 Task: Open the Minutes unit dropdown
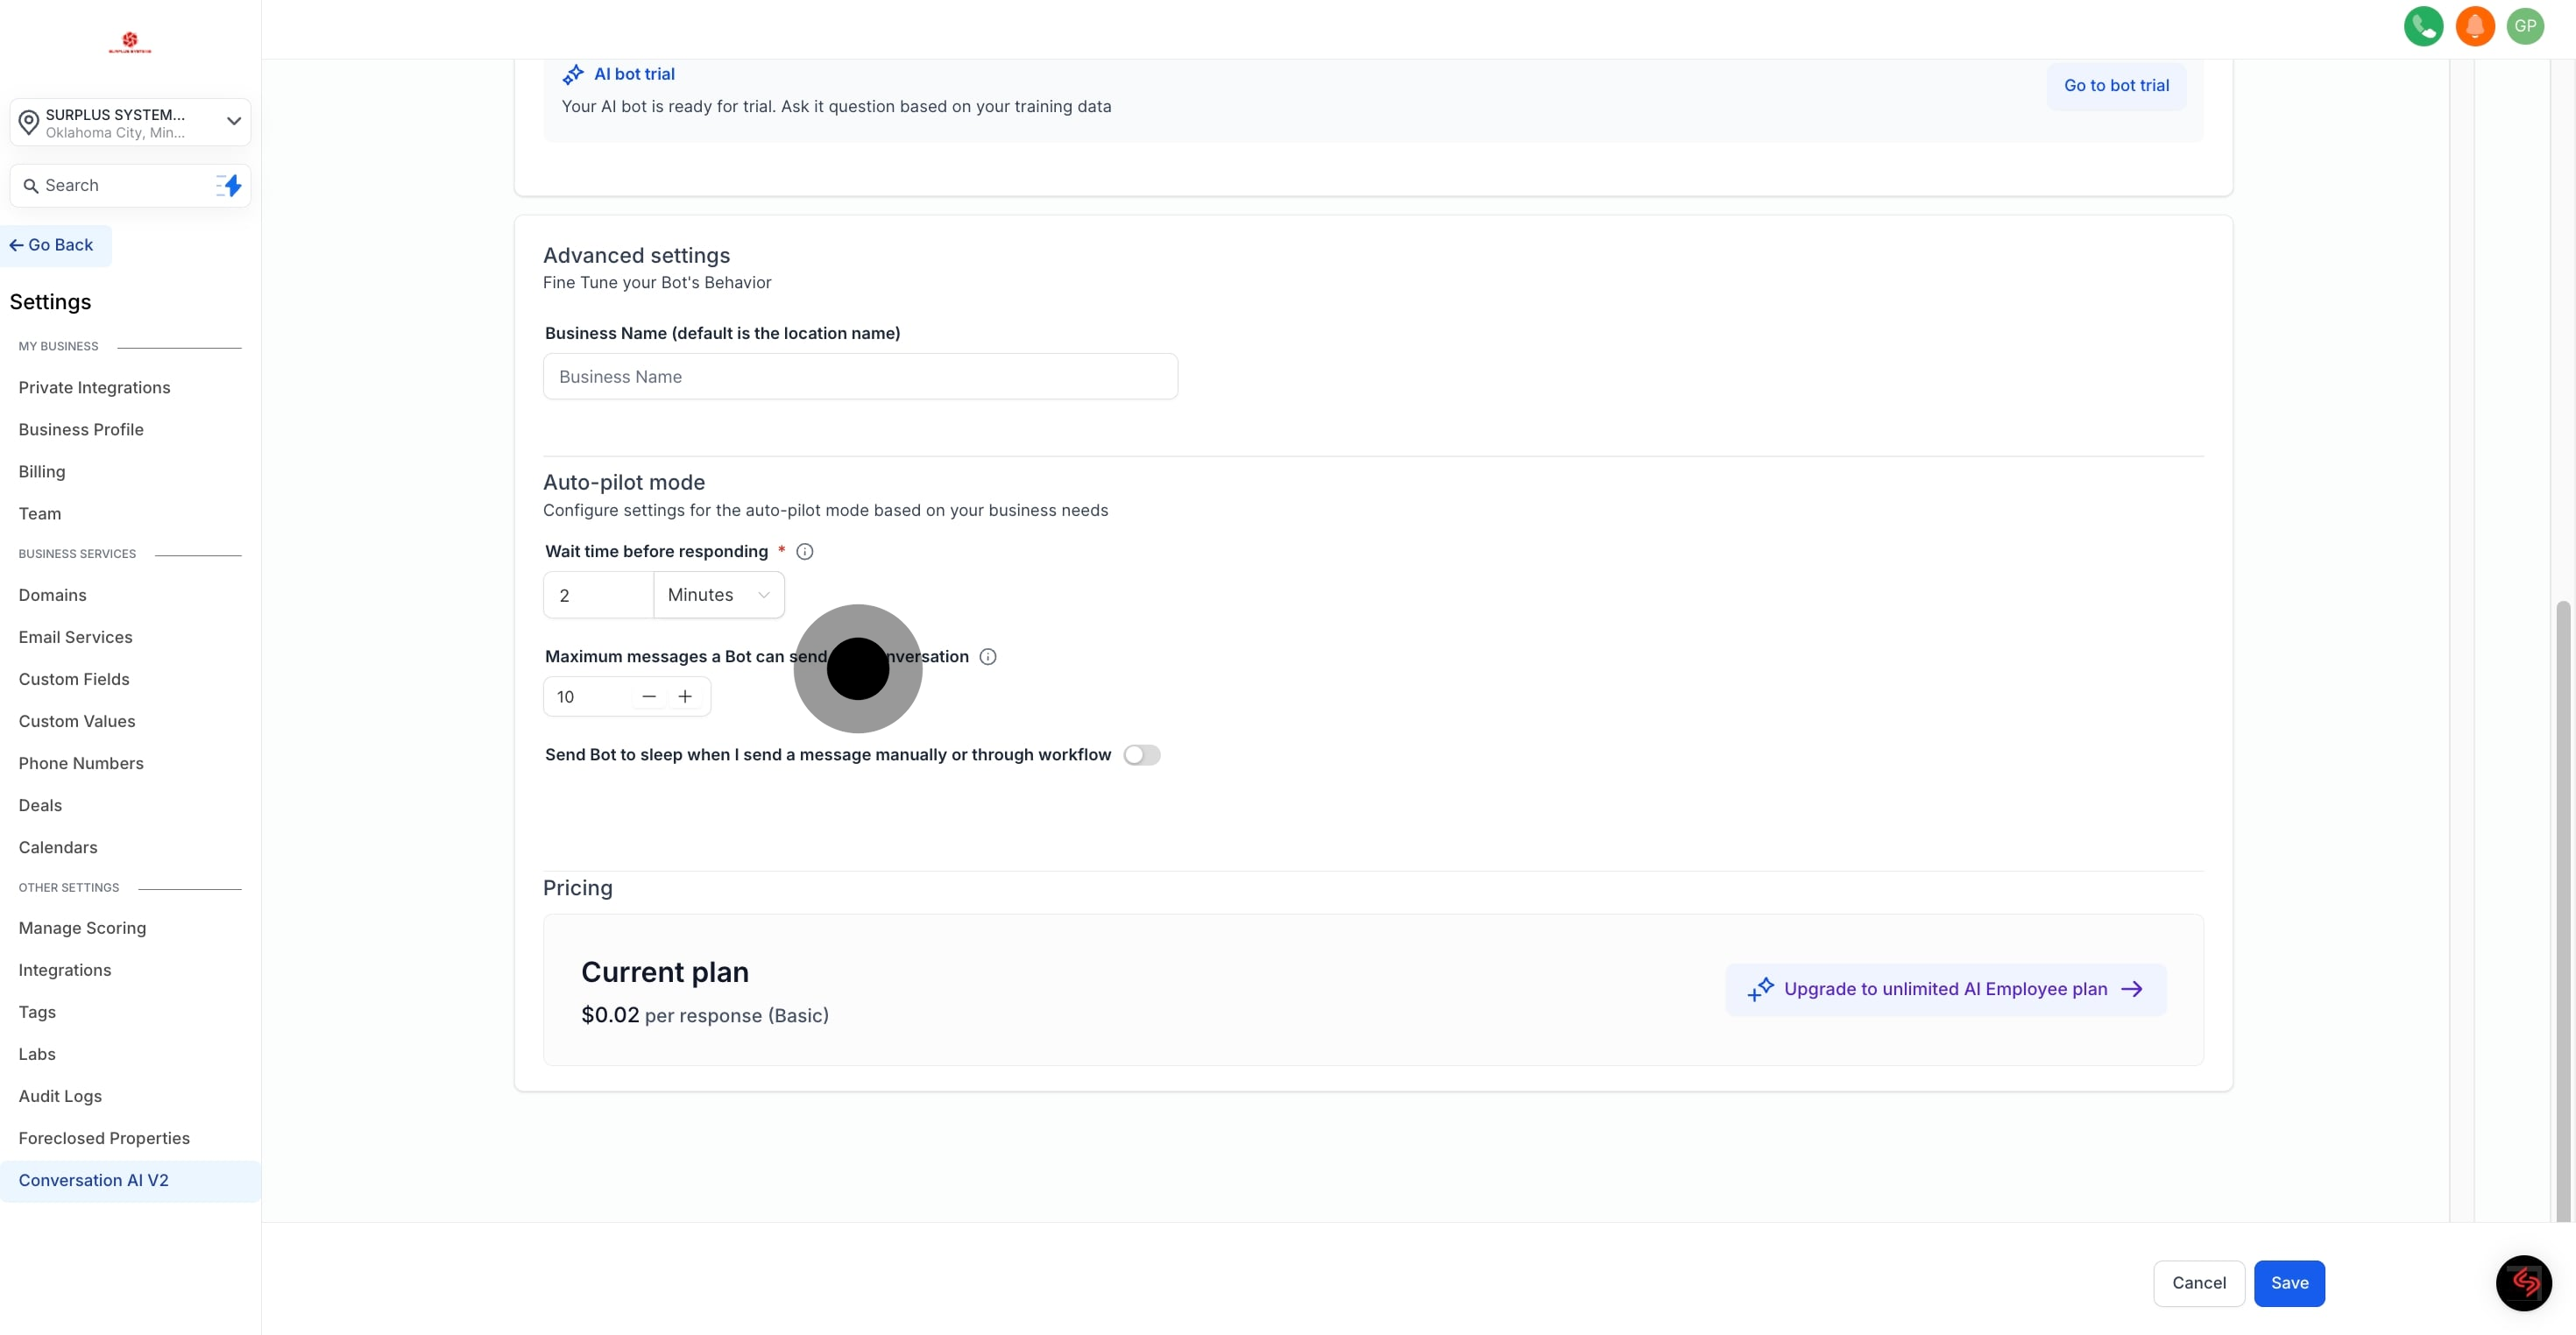(718, 594)
